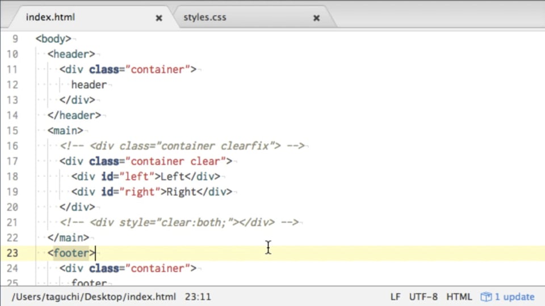Switch to the styles.css tab
This screenshot has height=306, width=545.
pos(205,17)
